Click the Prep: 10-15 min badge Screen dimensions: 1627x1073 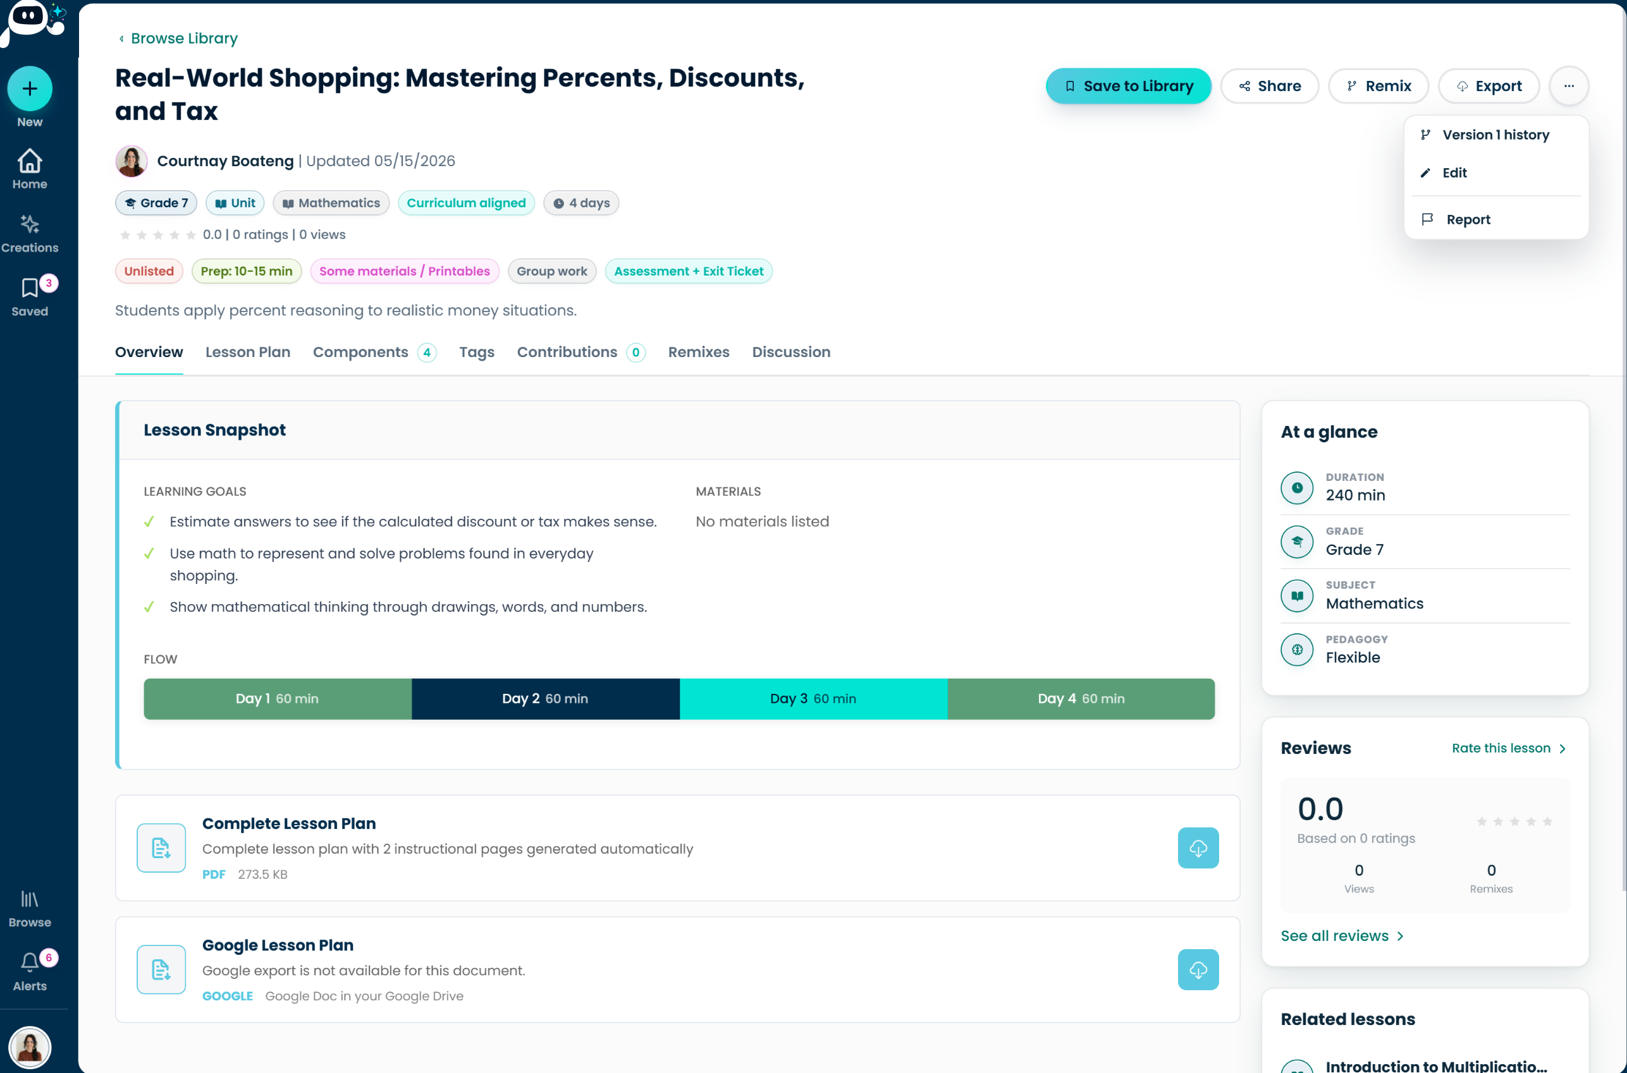(x=247, y=271)
